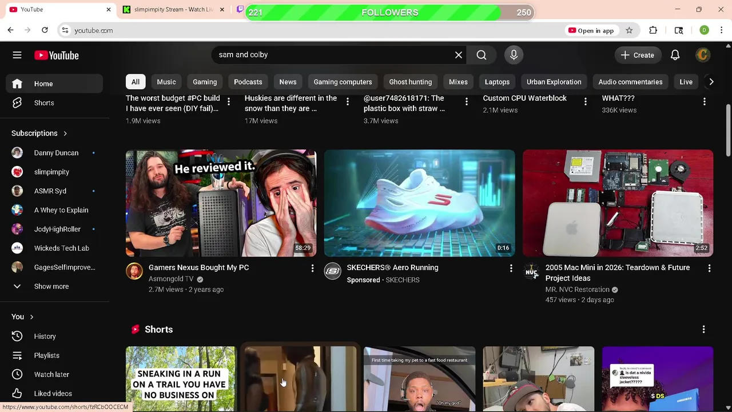The width and height of the screenshot is (732, 412).
Task: Select the Audio commentaries chip
Action: click(630, 82)
